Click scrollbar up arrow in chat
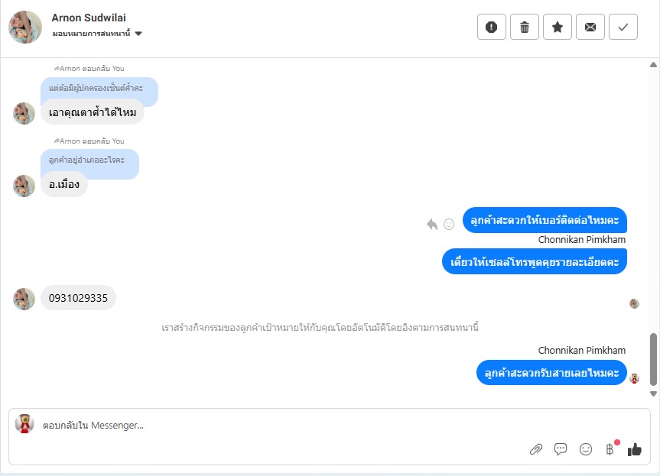The width and height of the screenshot is (660, 476). coord(653,65)
